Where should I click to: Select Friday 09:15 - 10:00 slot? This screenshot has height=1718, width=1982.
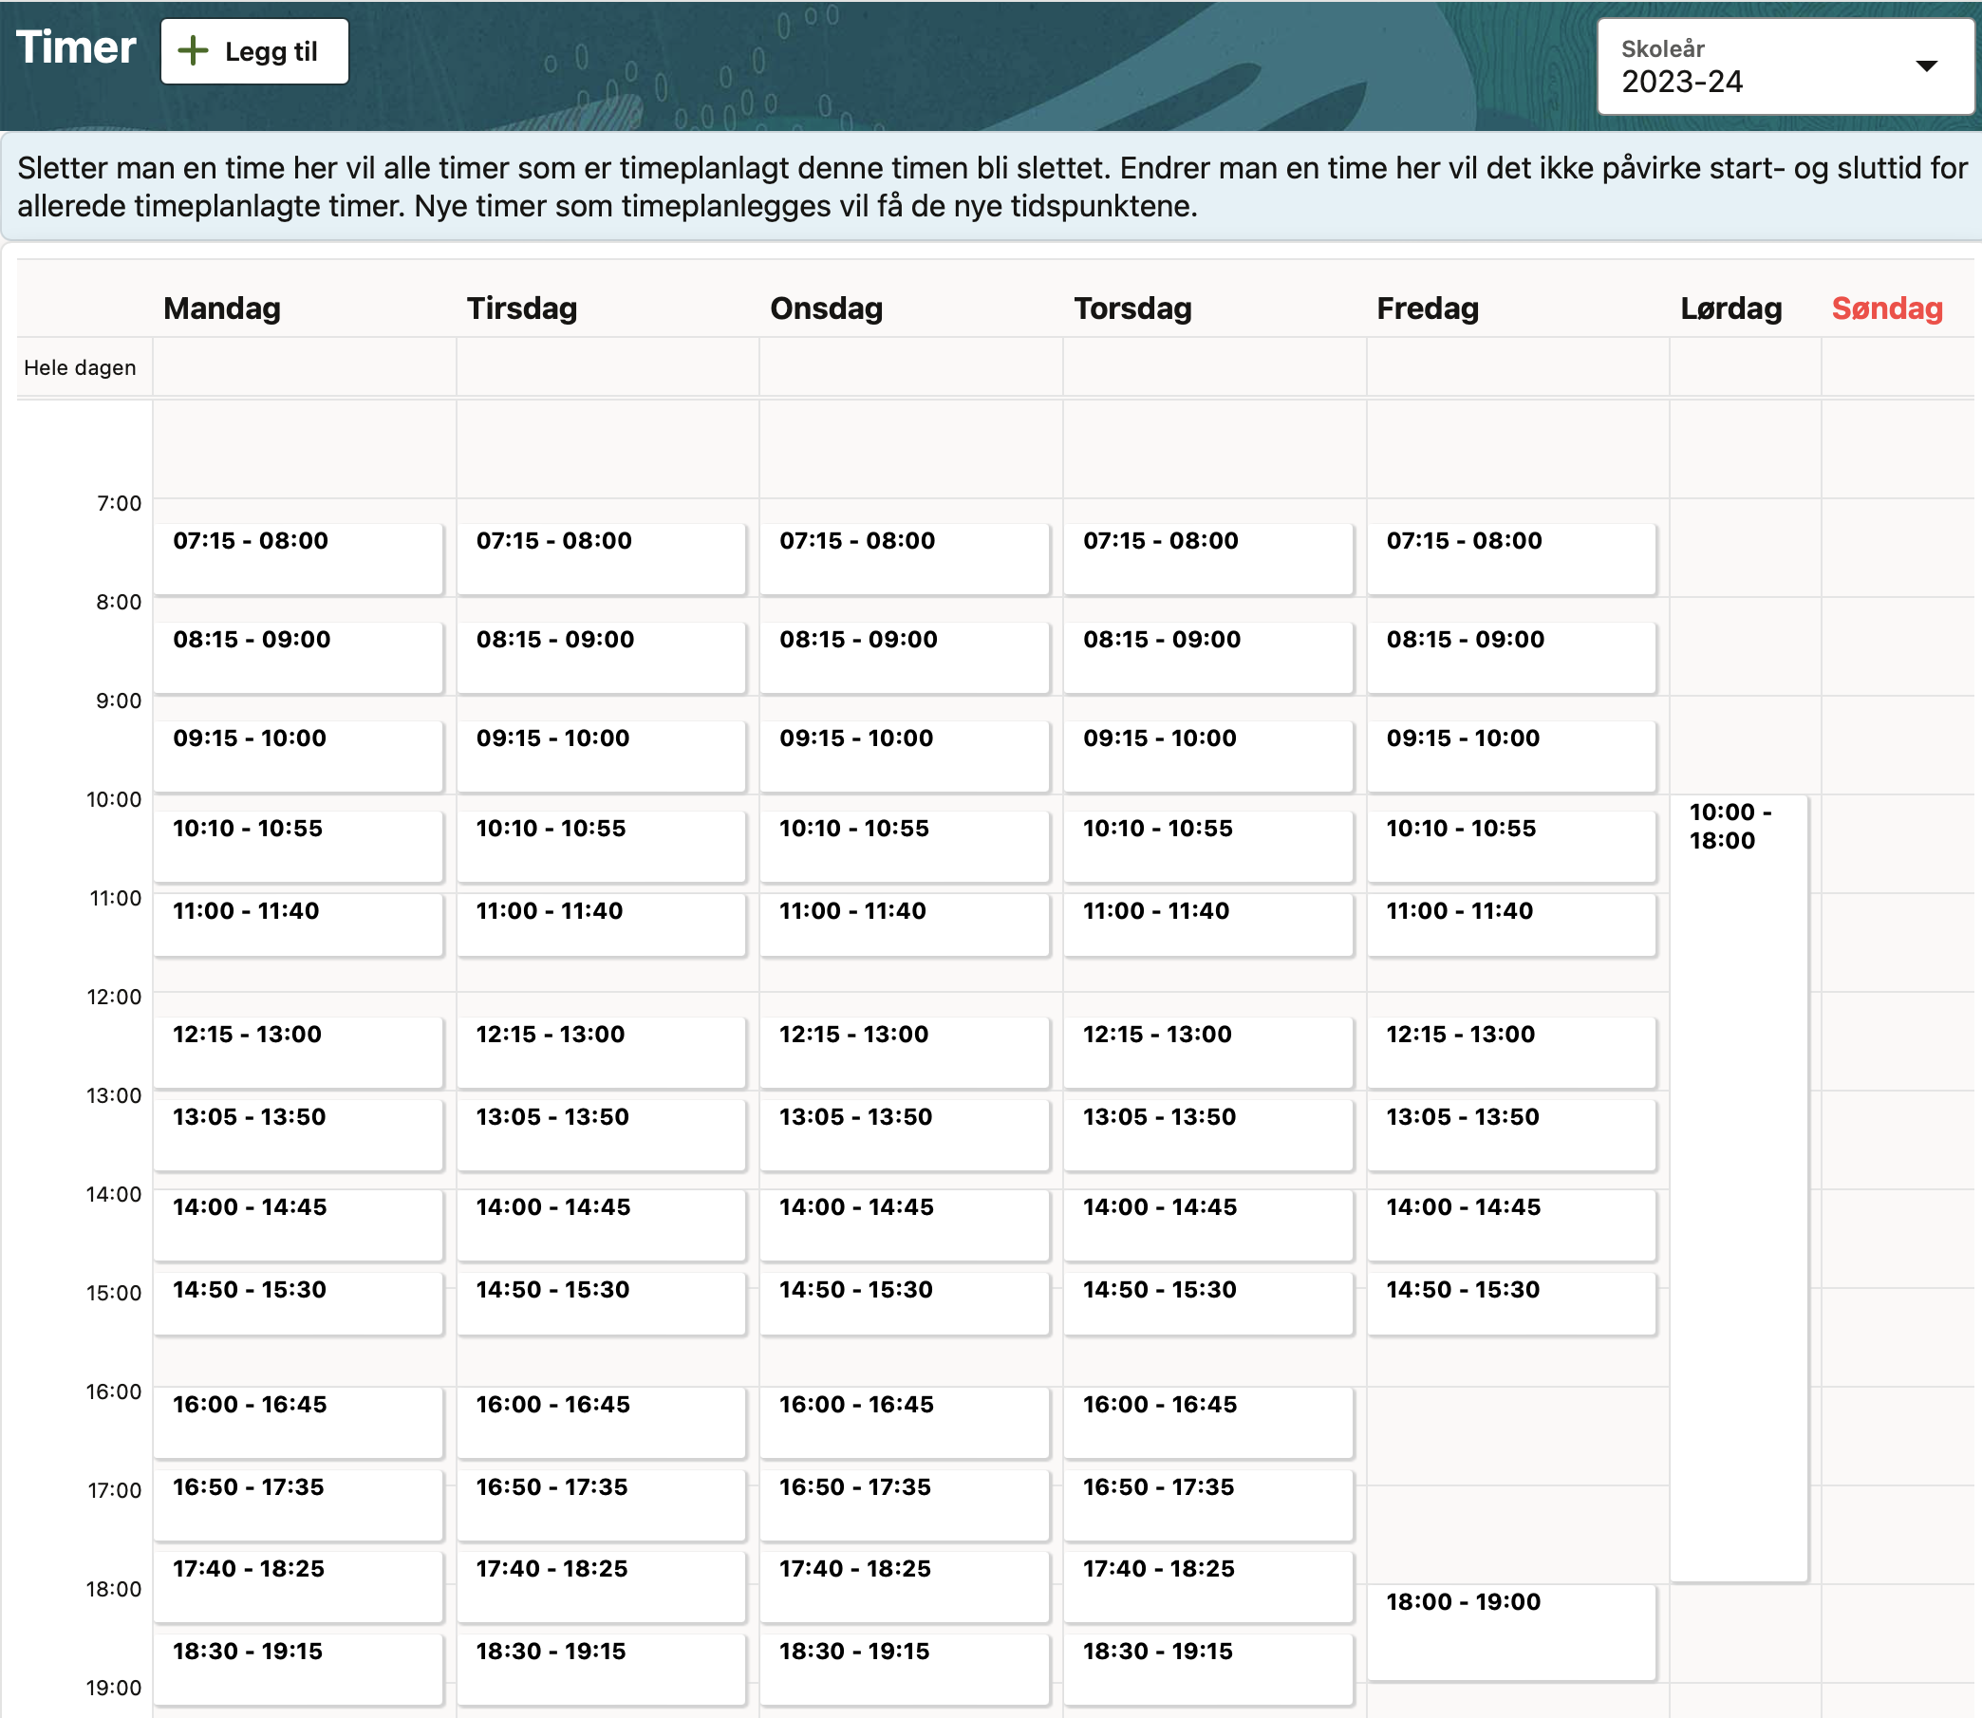(x=1510, y=755)
